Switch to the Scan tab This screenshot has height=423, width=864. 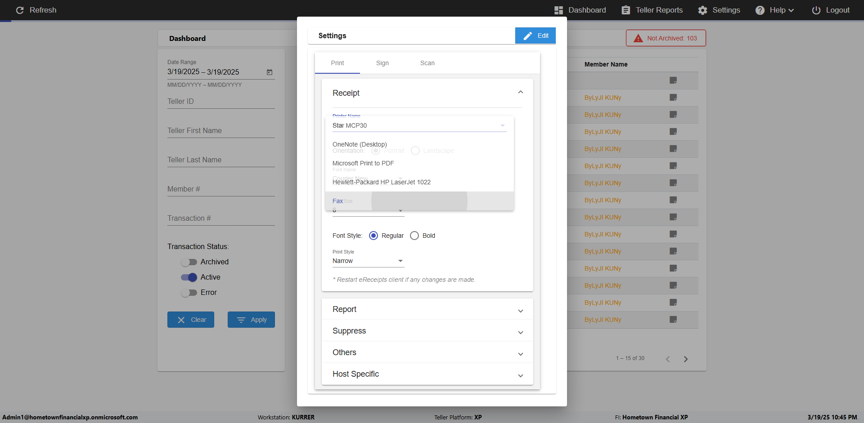427,63
